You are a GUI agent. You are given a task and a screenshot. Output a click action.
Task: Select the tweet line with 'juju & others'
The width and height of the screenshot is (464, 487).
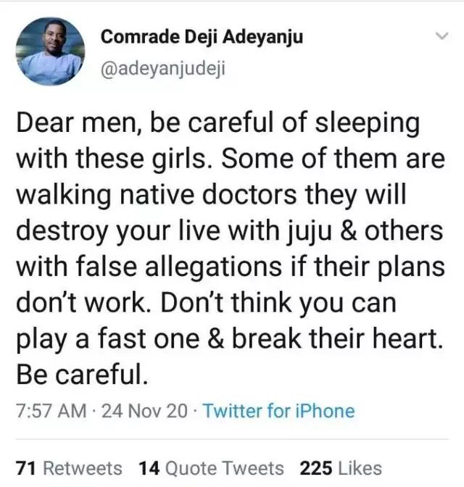click(x=229, y=232)
